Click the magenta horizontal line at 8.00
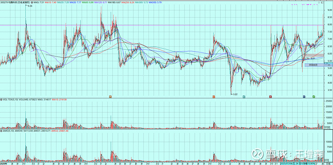 click(x=162, y=25)
